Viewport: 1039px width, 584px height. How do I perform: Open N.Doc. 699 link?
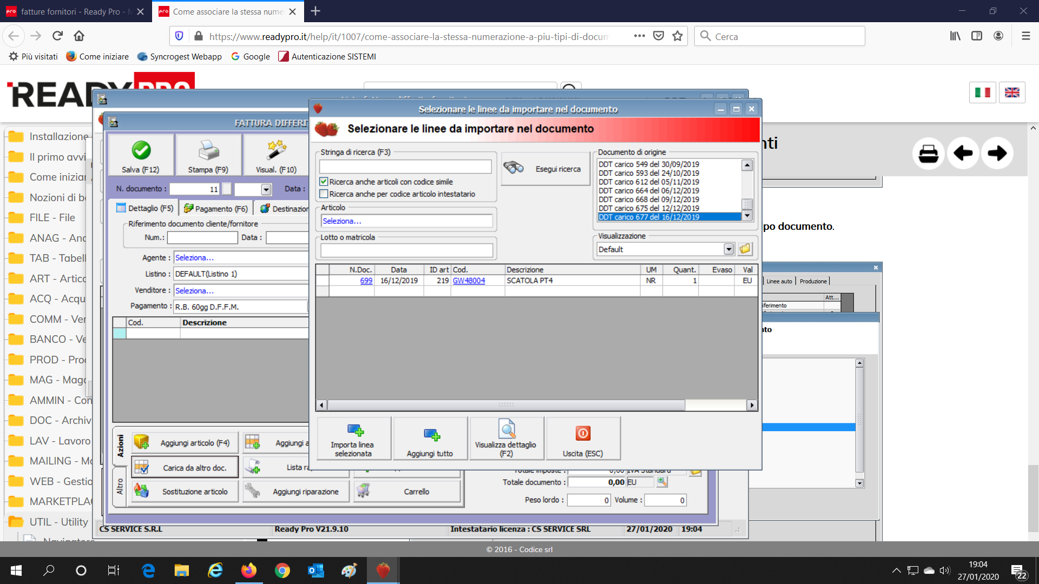point(366,281)
